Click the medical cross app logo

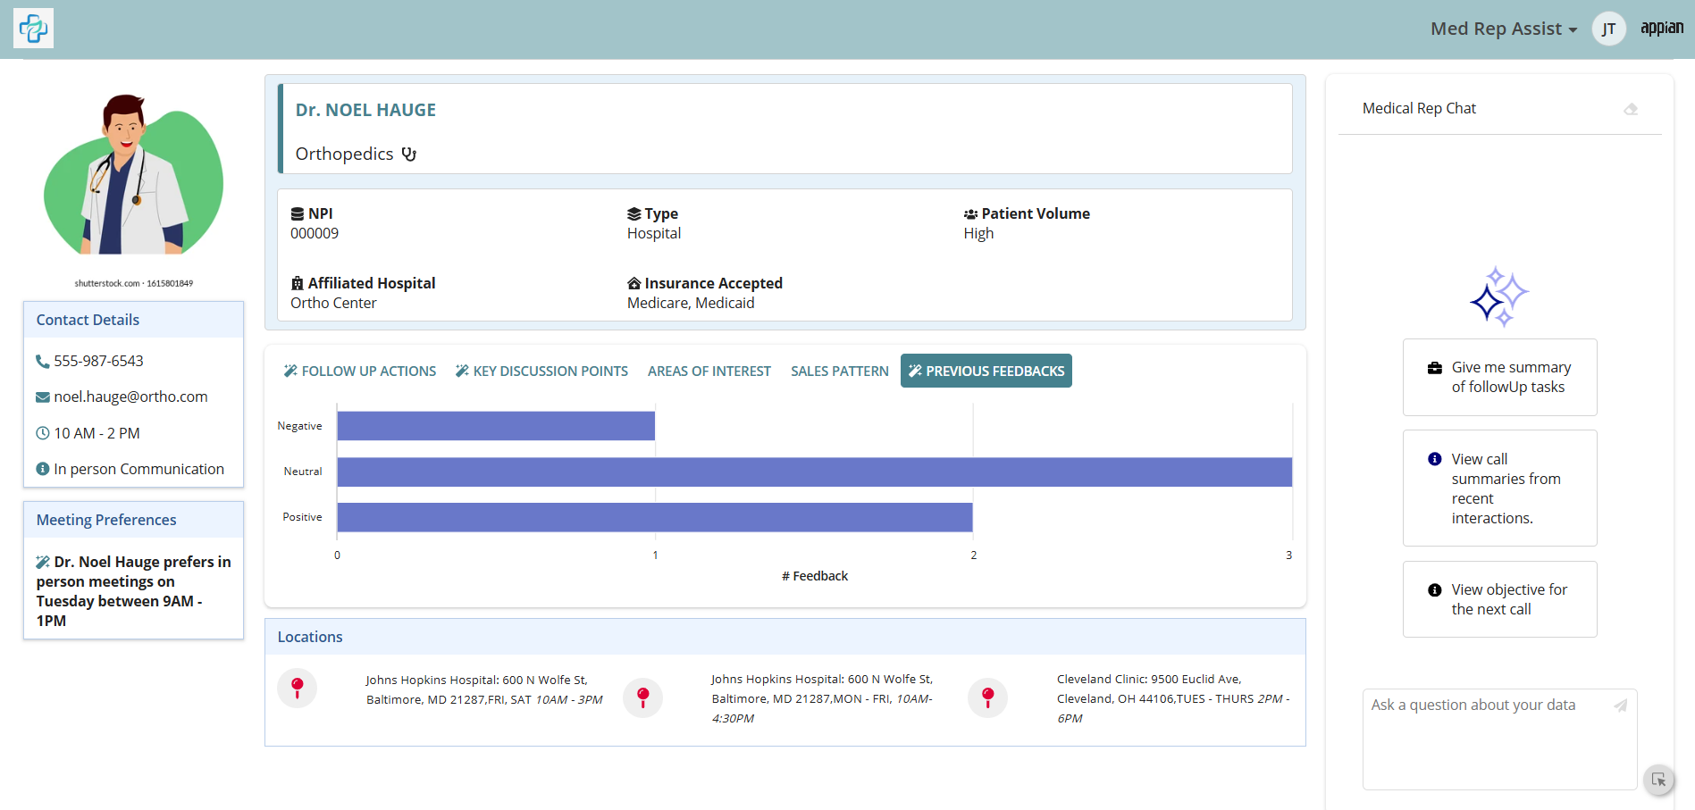[x=33, y=29]
